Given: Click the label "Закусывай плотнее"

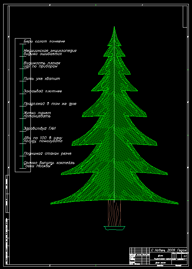Looking at the screenshot, I should point(43,91).
